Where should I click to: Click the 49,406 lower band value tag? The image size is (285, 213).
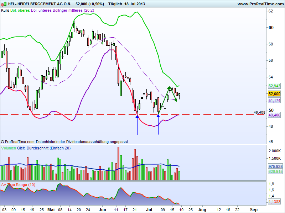coord(274,115)
